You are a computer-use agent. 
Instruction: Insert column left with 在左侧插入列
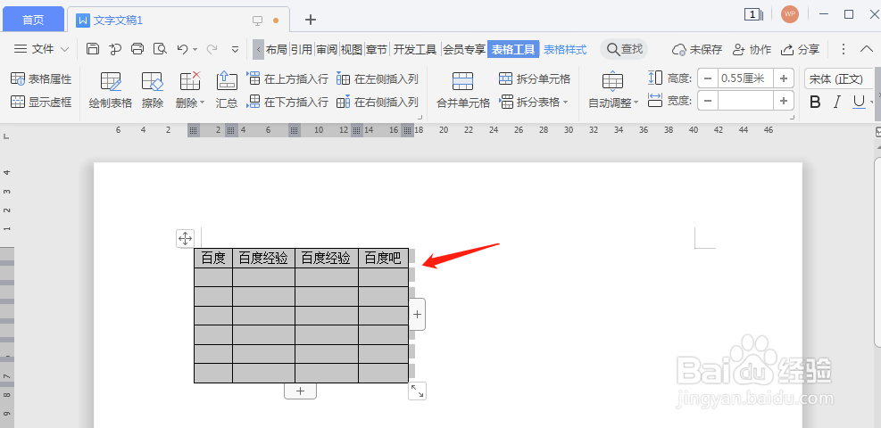378,79
